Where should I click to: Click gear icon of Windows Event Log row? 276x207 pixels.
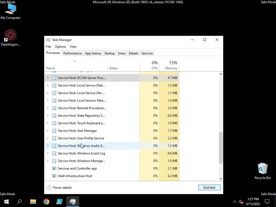click(54, 153)
